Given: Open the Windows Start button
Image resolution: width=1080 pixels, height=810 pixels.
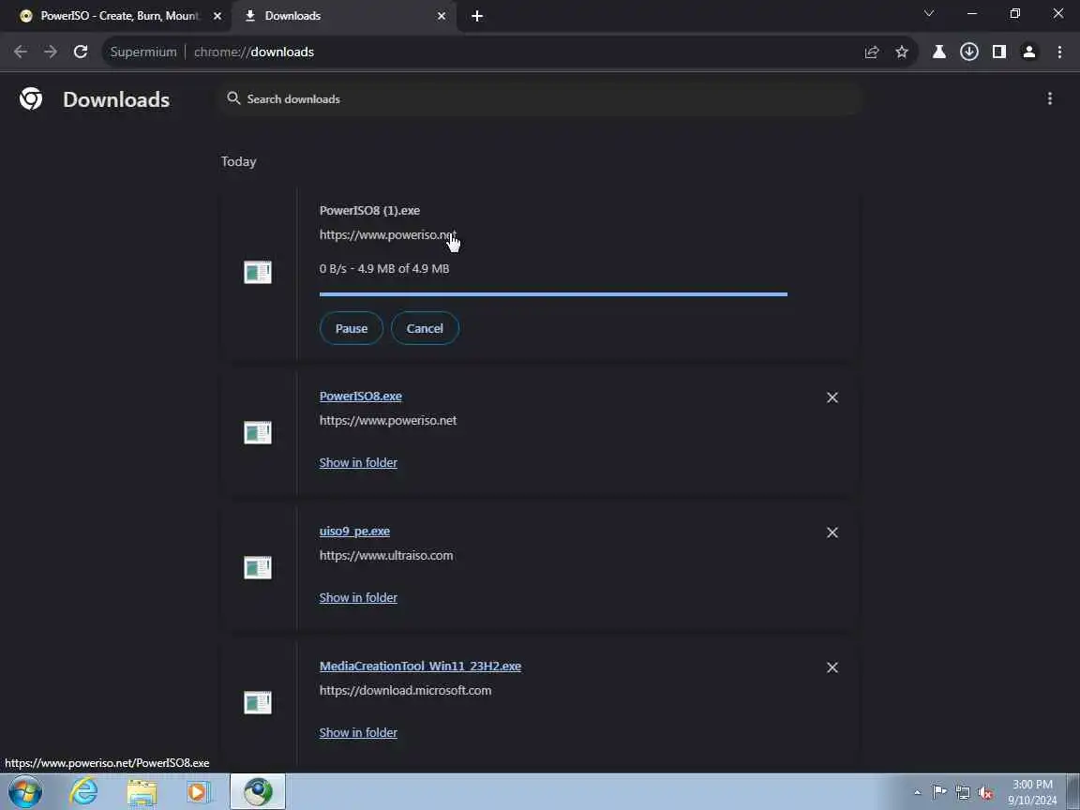Looking at the screenshot, I should point(25,791).
